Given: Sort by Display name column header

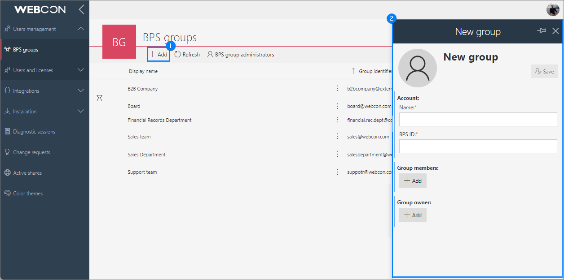Looking at the screenshot, I should (x=143, y=71).
